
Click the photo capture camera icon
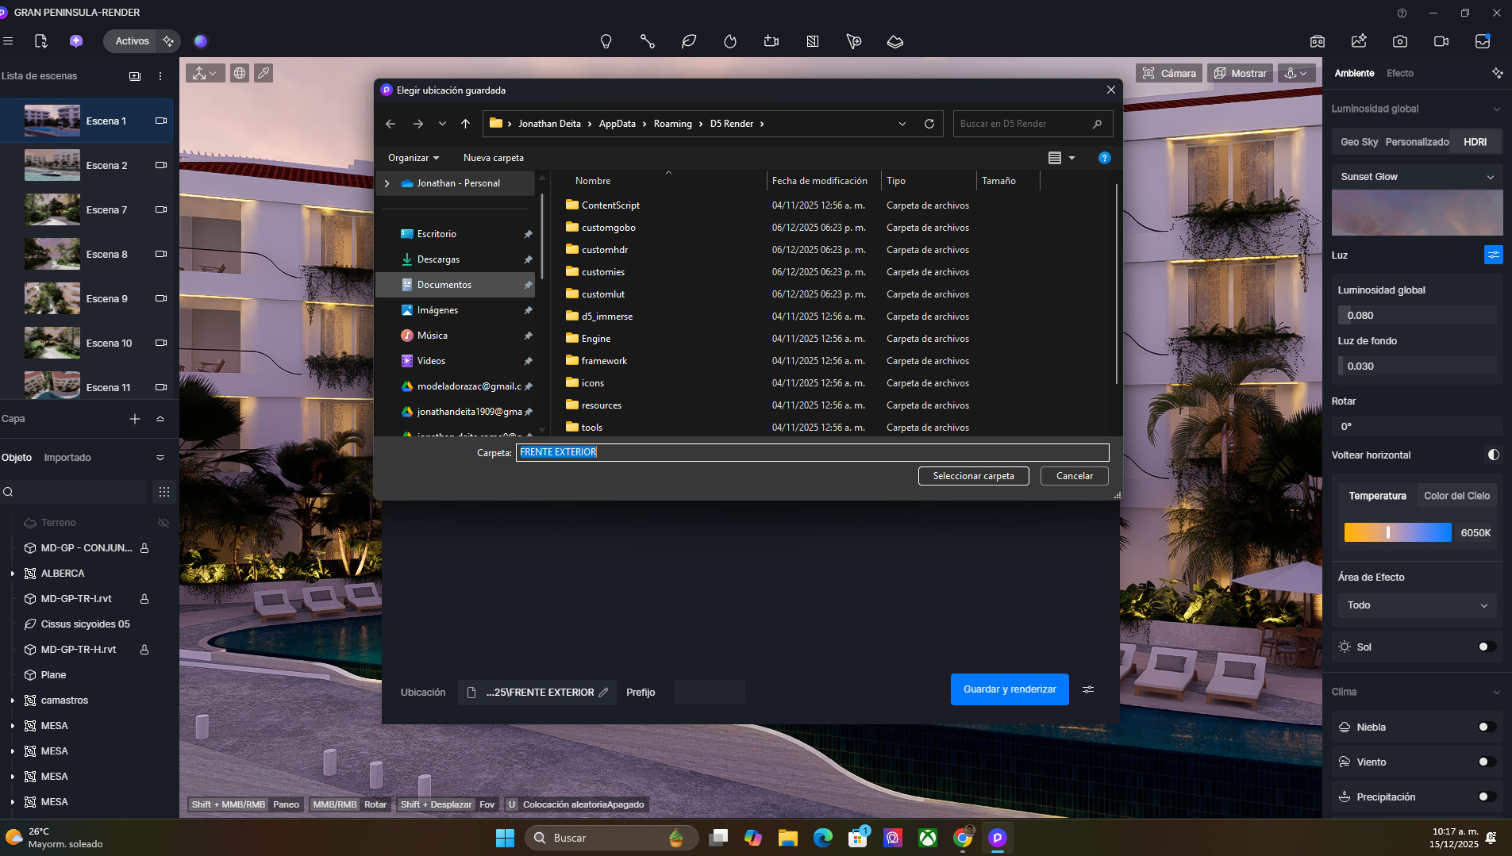click(1400, 41)
